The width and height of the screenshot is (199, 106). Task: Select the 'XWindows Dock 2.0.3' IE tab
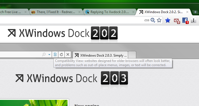click(100, 55)
